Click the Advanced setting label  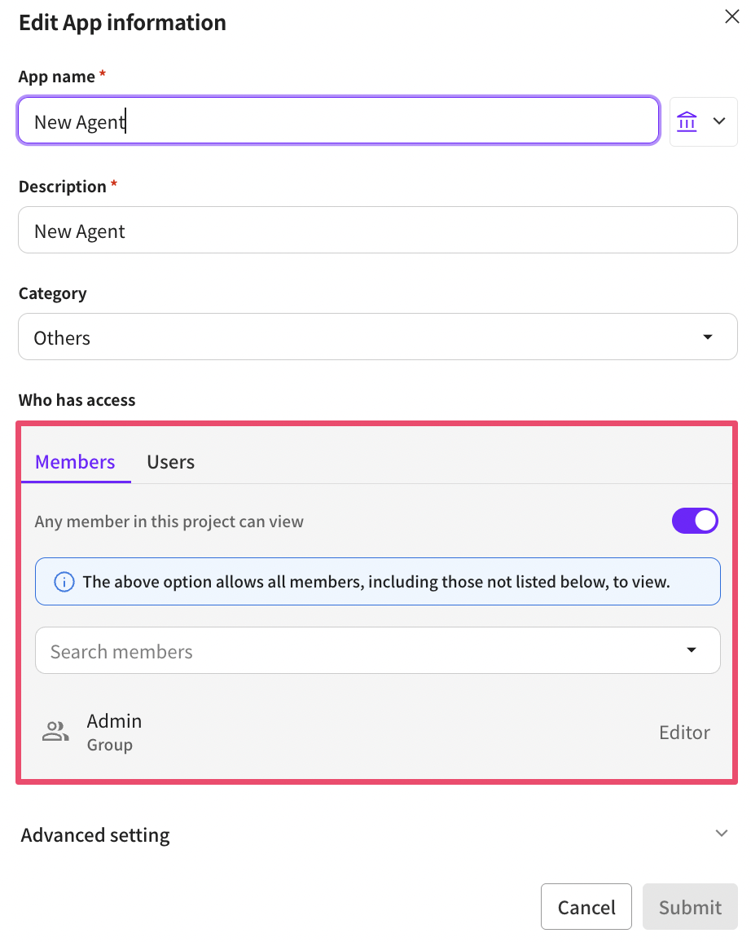tap(95, 835)
